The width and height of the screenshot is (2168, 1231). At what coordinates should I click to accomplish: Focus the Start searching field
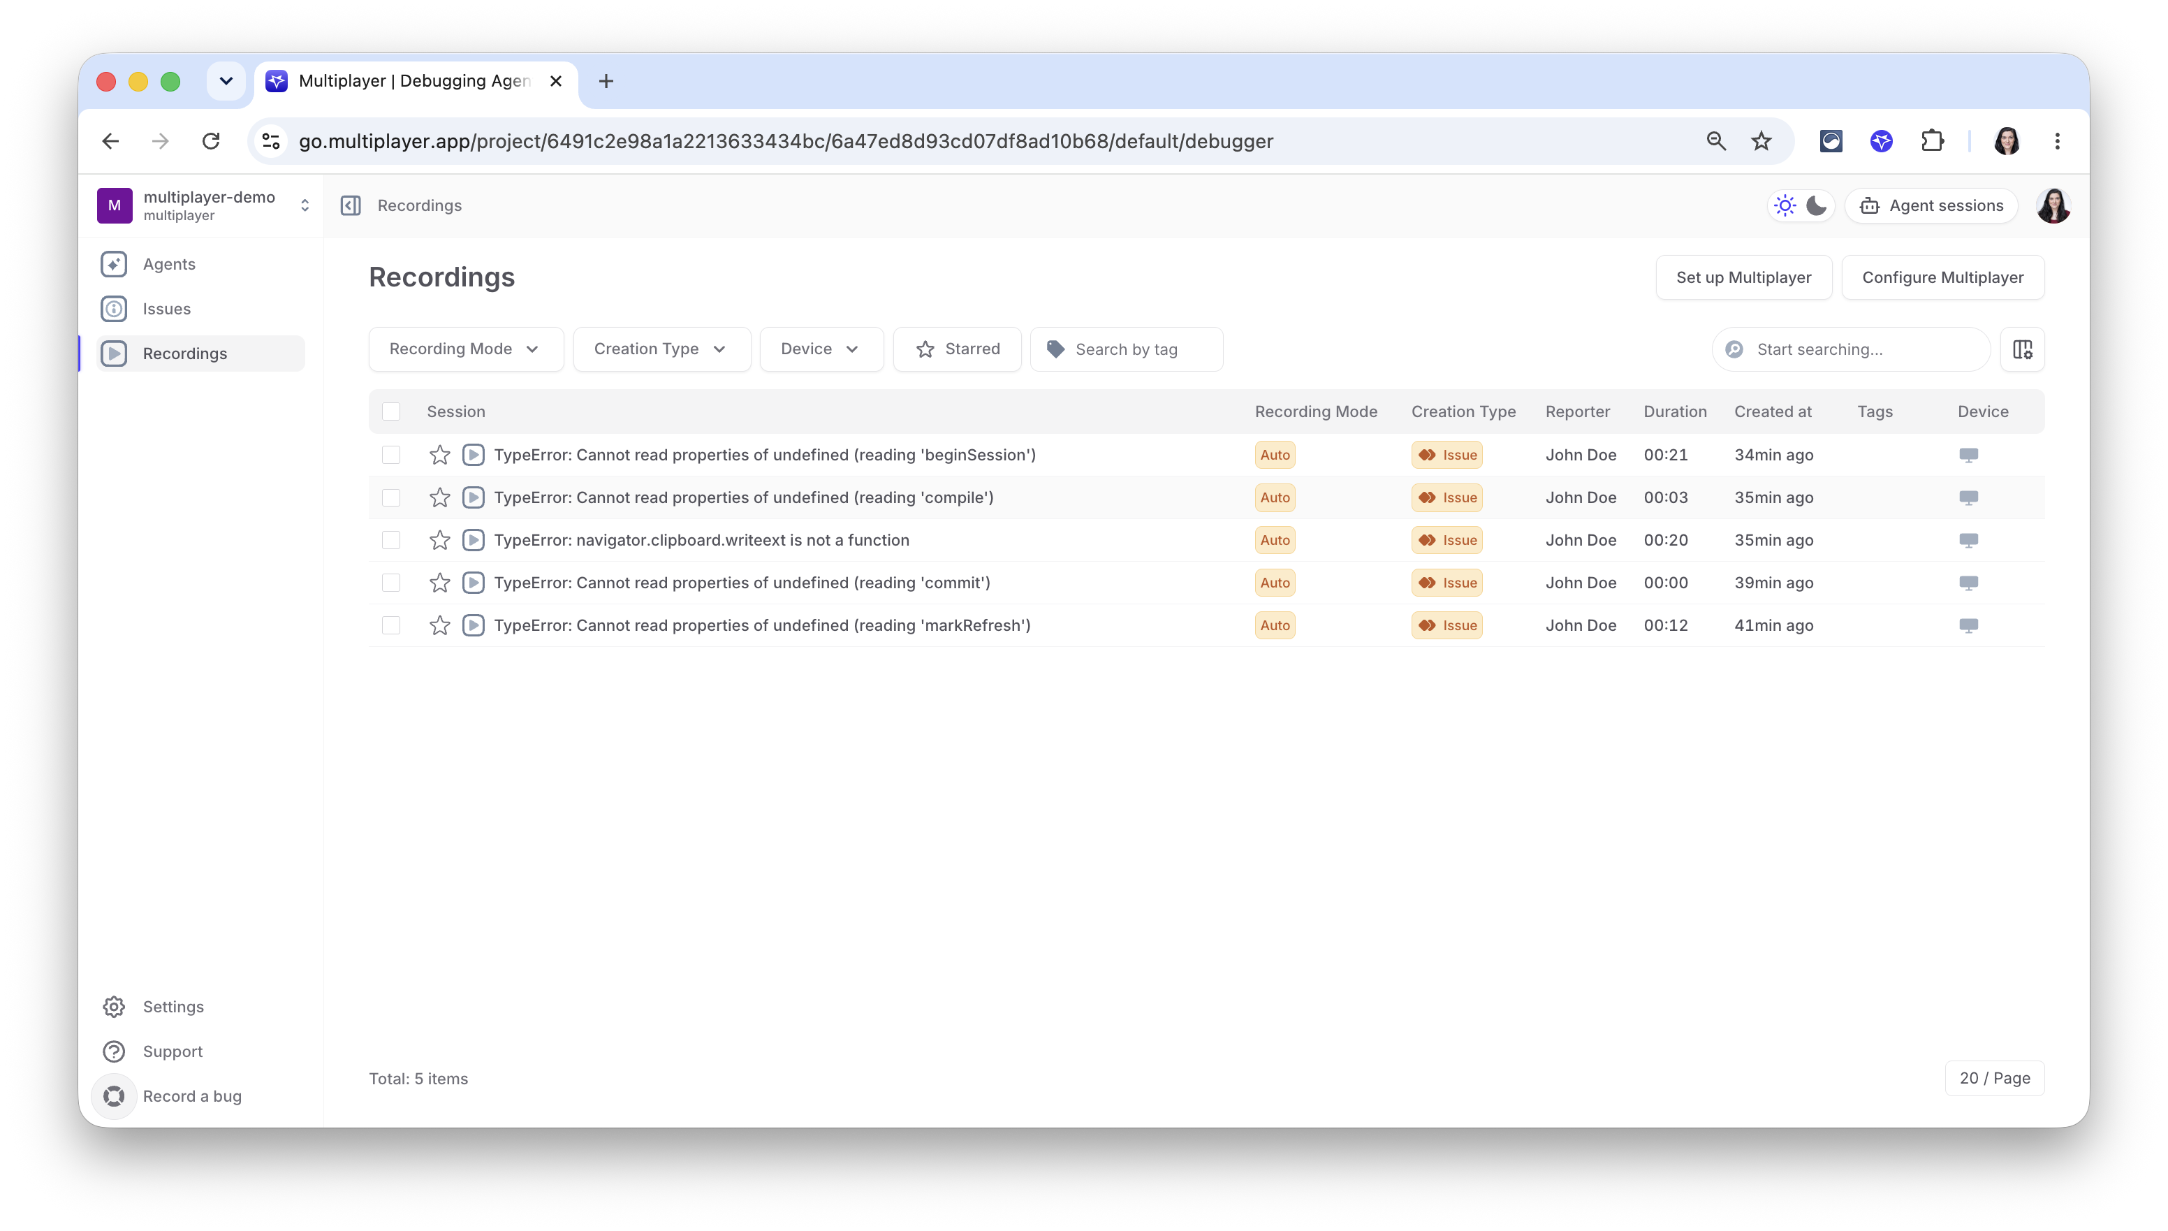[x=1851, y=349]
